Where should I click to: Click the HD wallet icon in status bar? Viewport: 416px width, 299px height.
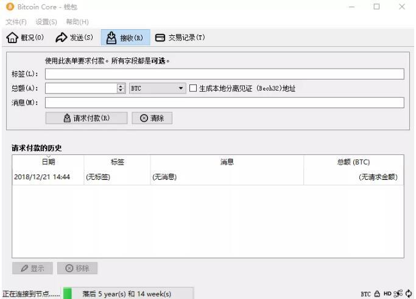tap(387, 294)
